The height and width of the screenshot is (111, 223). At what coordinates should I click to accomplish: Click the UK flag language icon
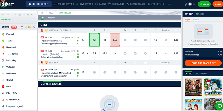pos(190,4)
